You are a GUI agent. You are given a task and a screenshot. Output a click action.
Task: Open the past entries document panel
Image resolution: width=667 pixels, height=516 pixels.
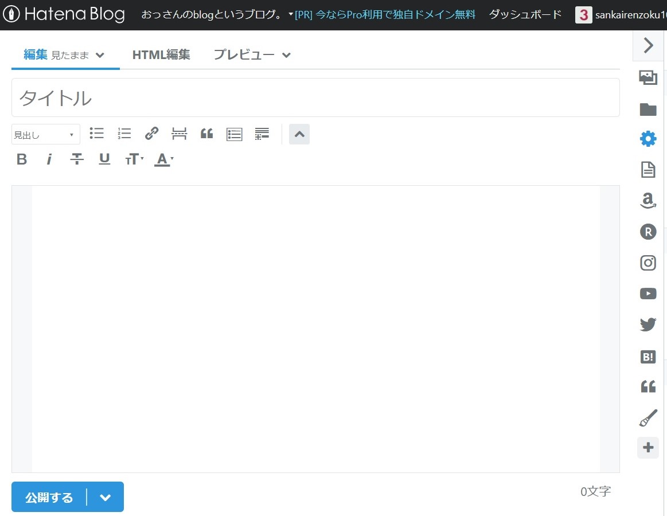click(648, 170)
